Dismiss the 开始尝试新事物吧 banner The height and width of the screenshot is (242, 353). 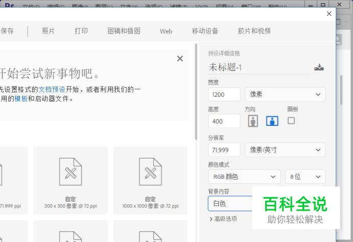click(180, 59)
